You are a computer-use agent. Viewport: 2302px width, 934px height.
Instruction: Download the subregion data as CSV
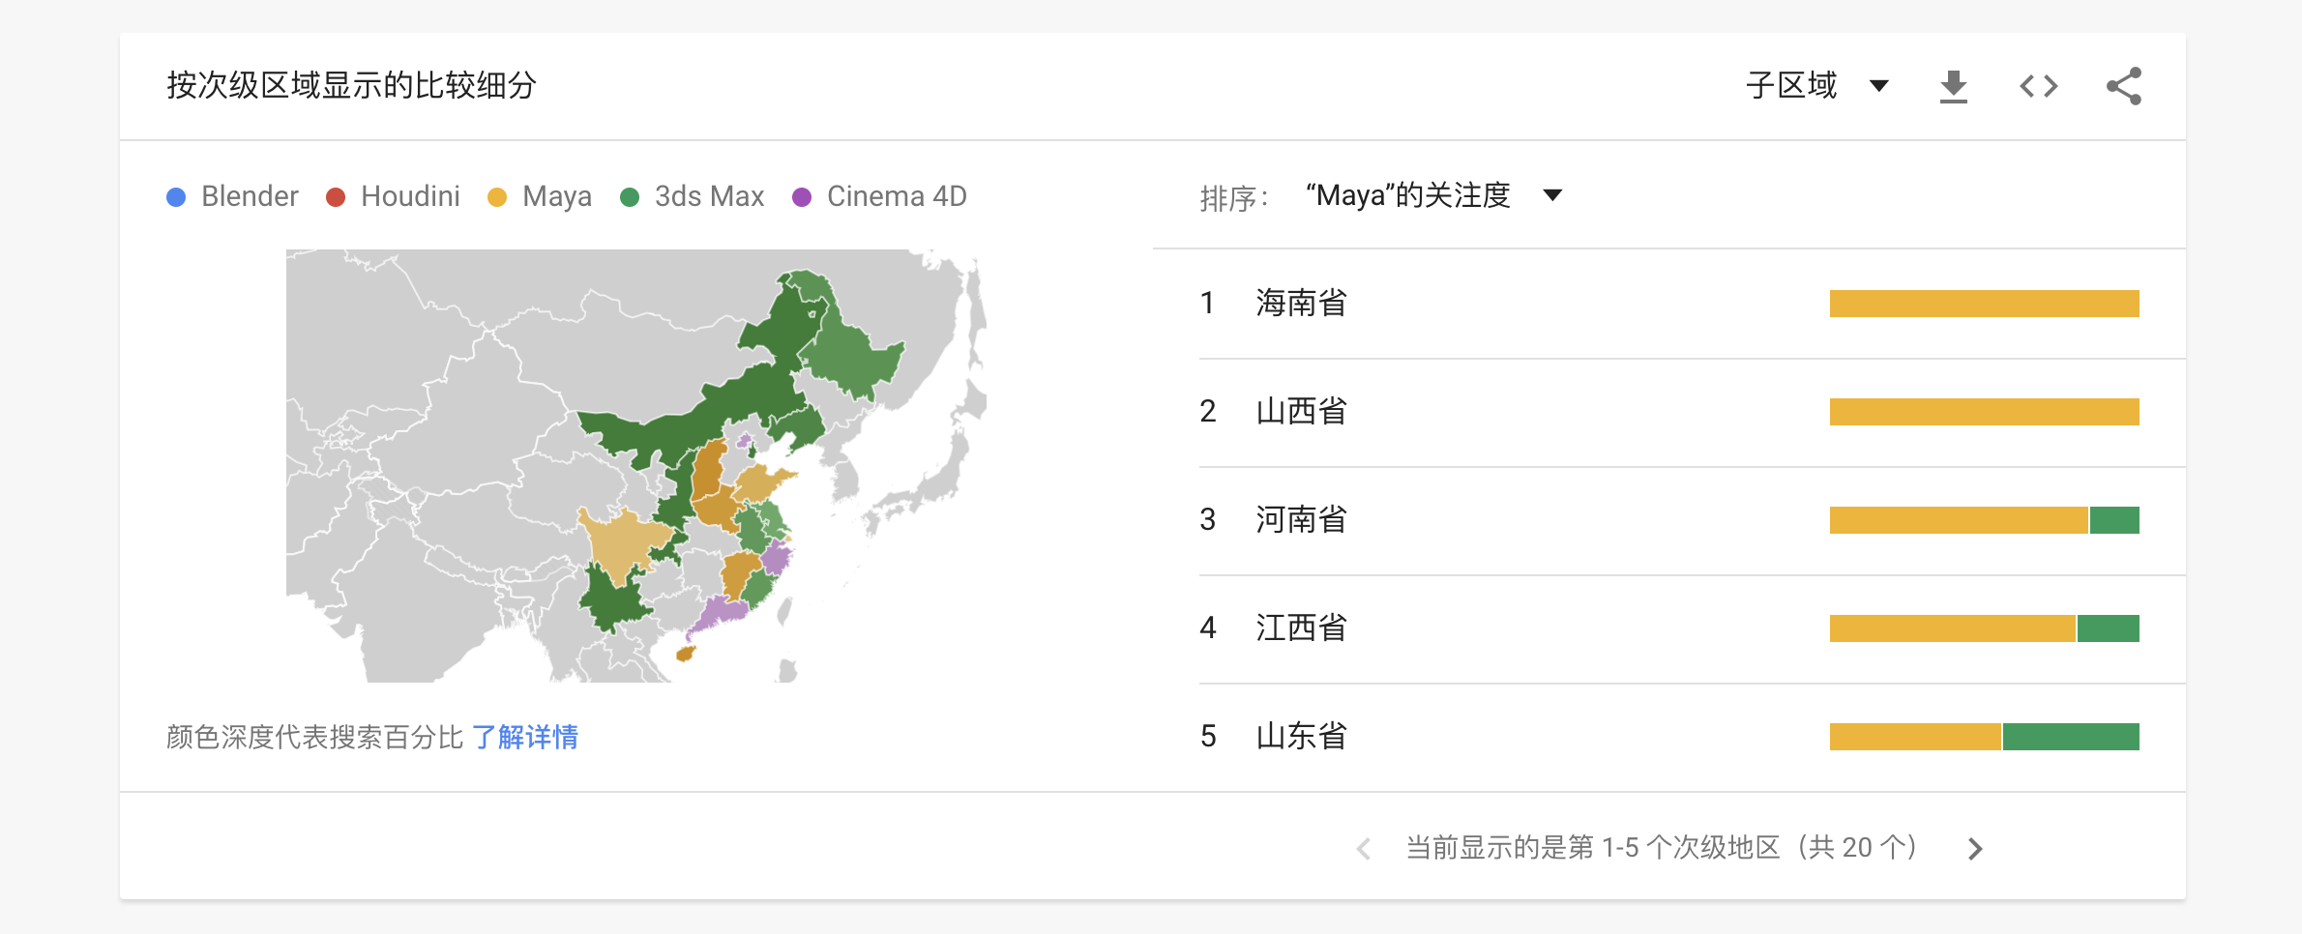(x=1953, y=86)
